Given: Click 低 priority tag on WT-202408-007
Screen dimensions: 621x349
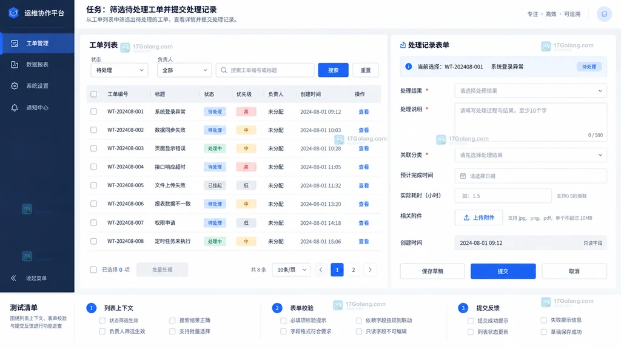Looking at the screenshot, I should [x=246, y=223].
